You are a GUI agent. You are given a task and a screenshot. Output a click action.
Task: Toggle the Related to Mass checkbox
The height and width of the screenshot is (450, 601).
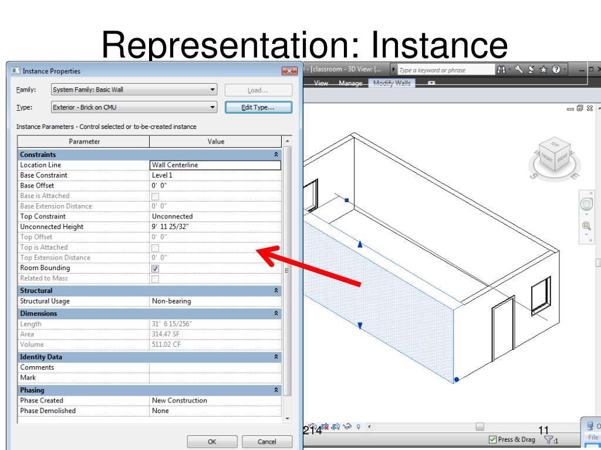[155, 278]
